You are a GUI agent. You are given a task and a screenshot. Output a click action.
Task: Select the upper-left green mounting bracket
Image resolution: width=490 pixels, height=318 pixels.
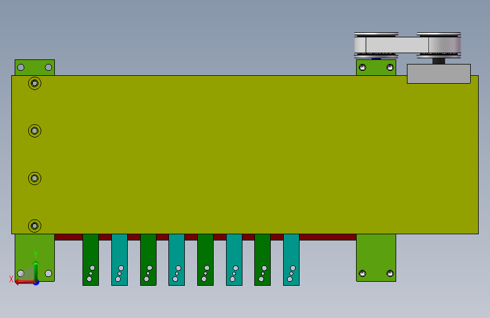pyautogui.click(x=34, y=67)
